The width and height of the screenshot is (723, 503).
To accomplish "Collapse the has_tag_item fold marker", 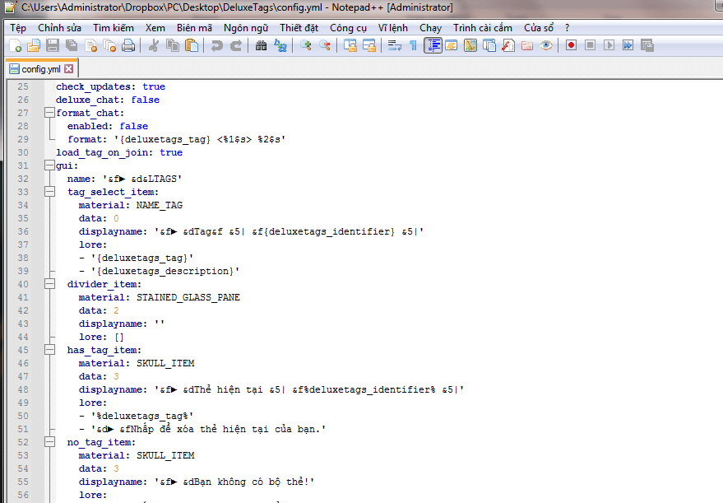I will [49, 350].
